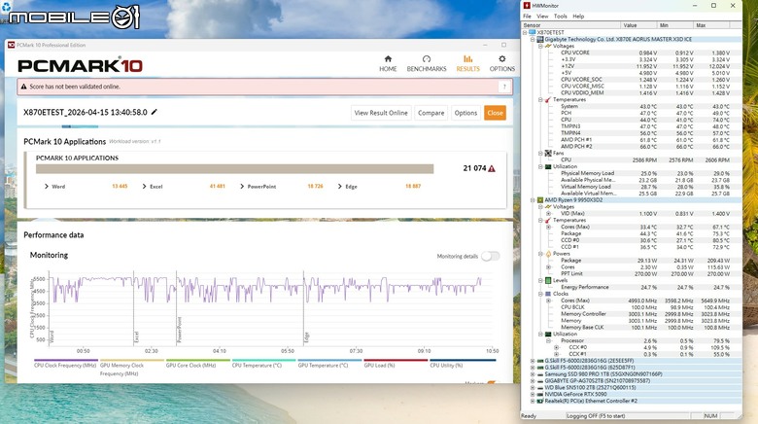Click the Voltages icon under the Gigabyte board
This screenshot has height=424, width=758.
pos(548,46)
